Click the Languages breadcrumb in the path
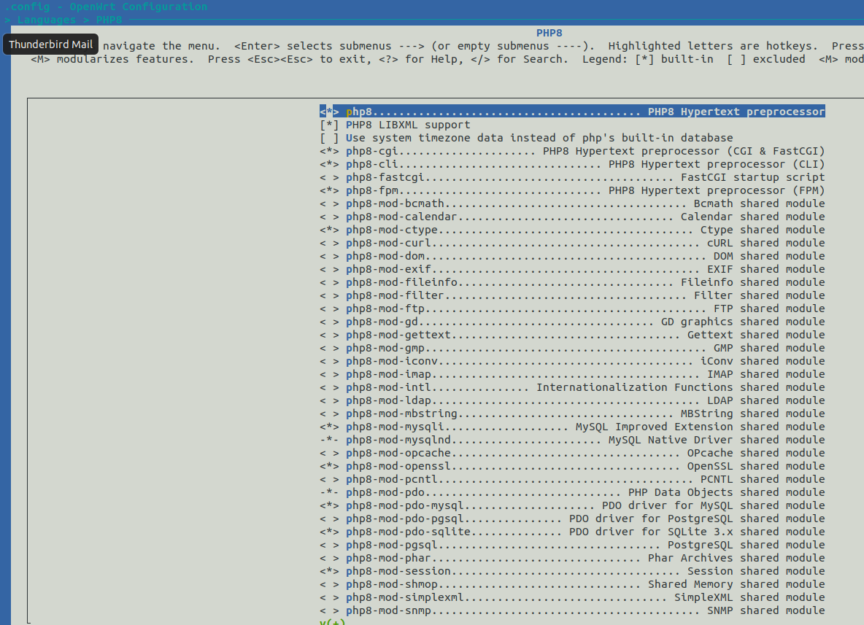 [x=47, y=20]
